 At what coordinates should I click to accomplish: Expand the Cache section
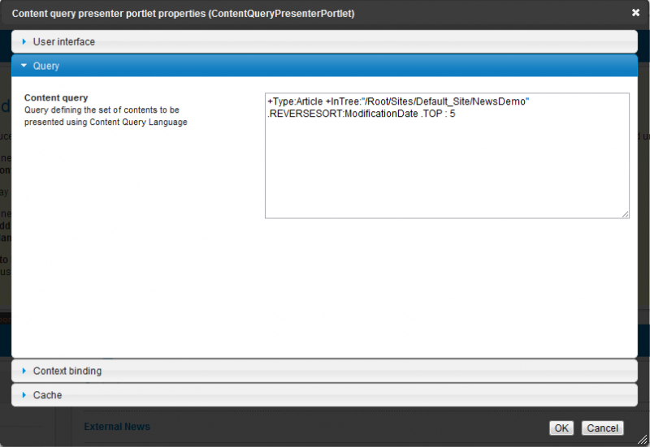[324, 395]
